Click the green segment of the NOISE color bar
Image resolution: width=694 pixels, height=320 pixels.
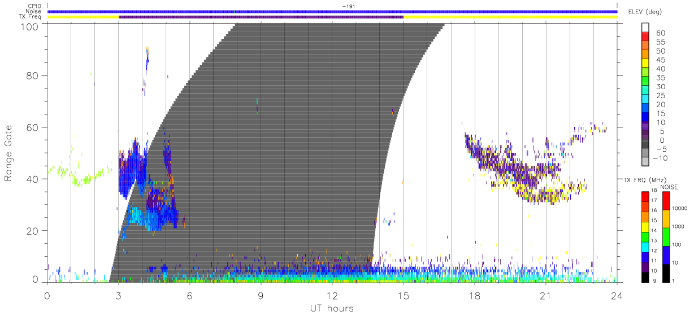[667, 236]
